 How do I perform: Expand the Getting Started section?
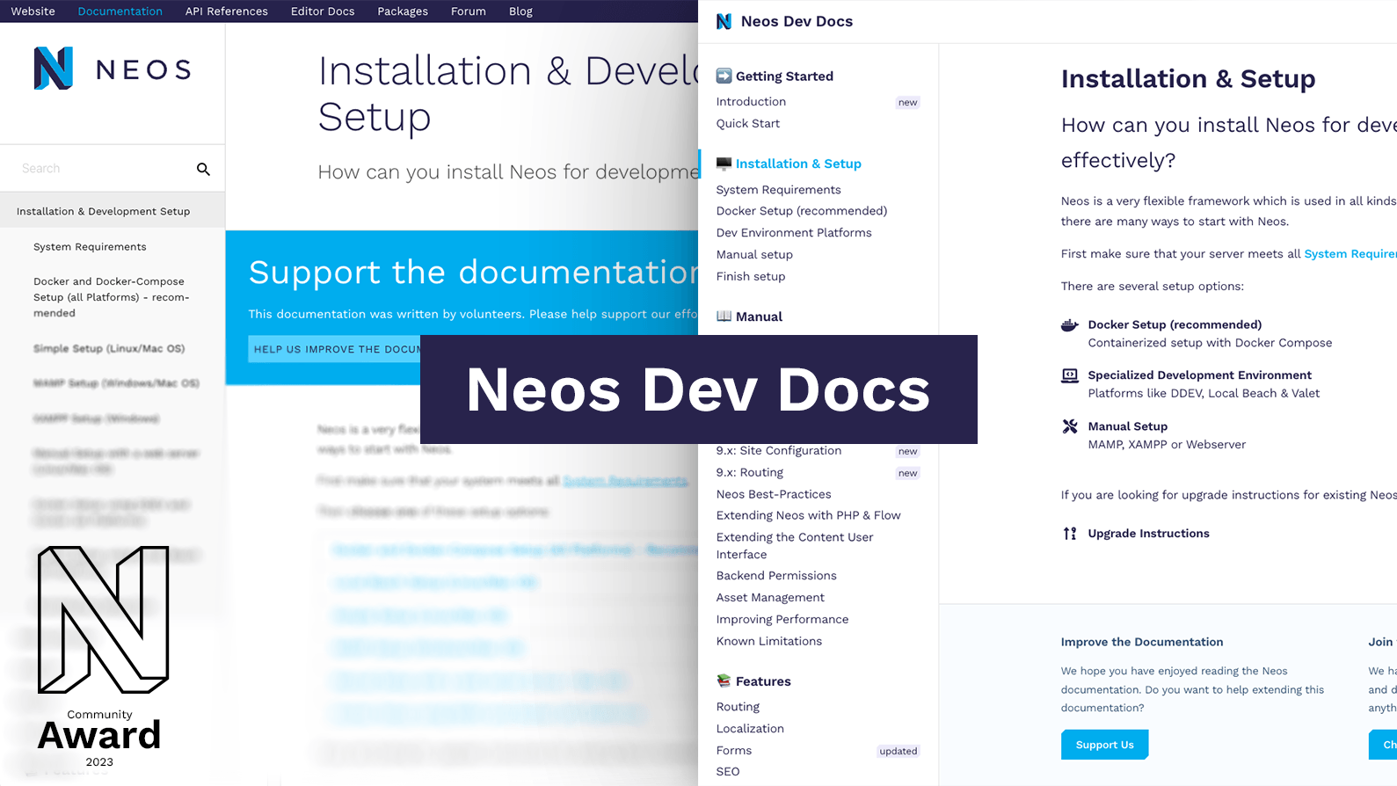click(x=783, y=76)
